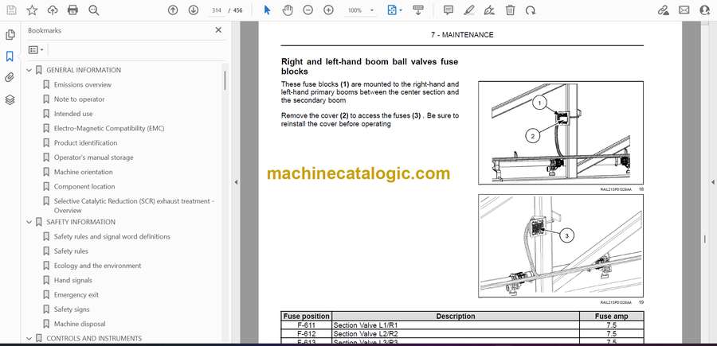Open the Attachments panel paperclip icon
This screenshot has width=717, height=346.
[x=10, y=78]
